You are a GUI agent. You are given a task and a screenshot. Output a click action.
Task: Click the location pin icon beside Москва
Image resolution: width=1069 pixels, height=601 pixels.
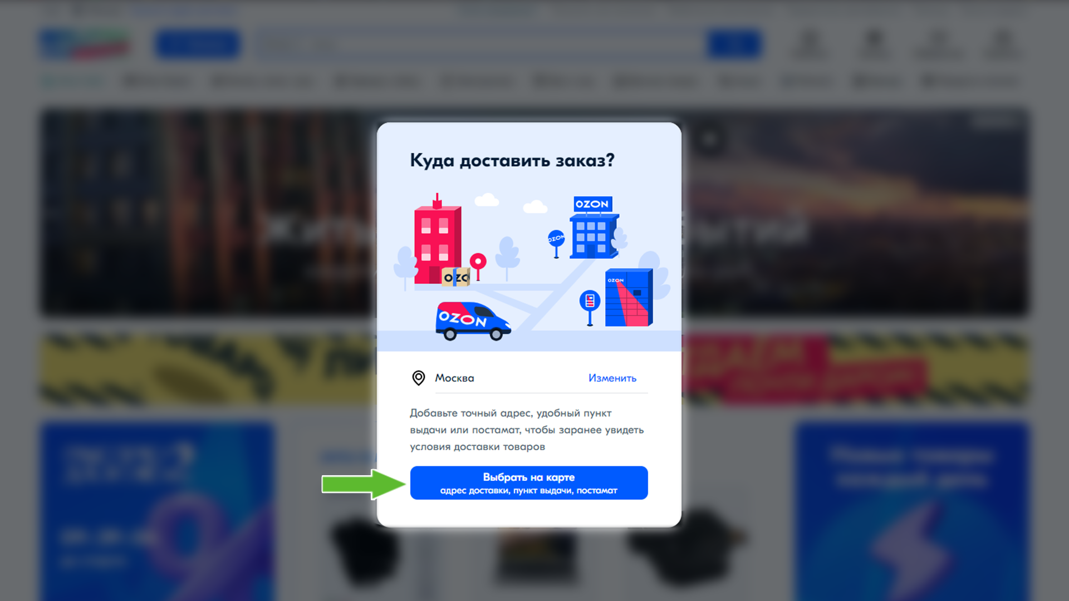(x=418, y=378)
